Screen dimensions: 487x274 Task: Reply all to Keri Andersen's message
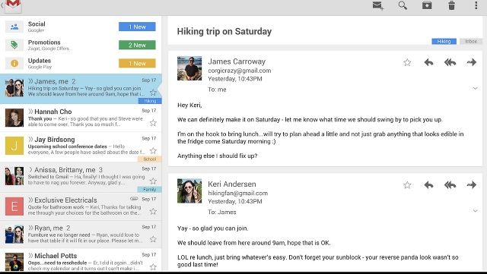pyautogui.click(x=450, y=185)
